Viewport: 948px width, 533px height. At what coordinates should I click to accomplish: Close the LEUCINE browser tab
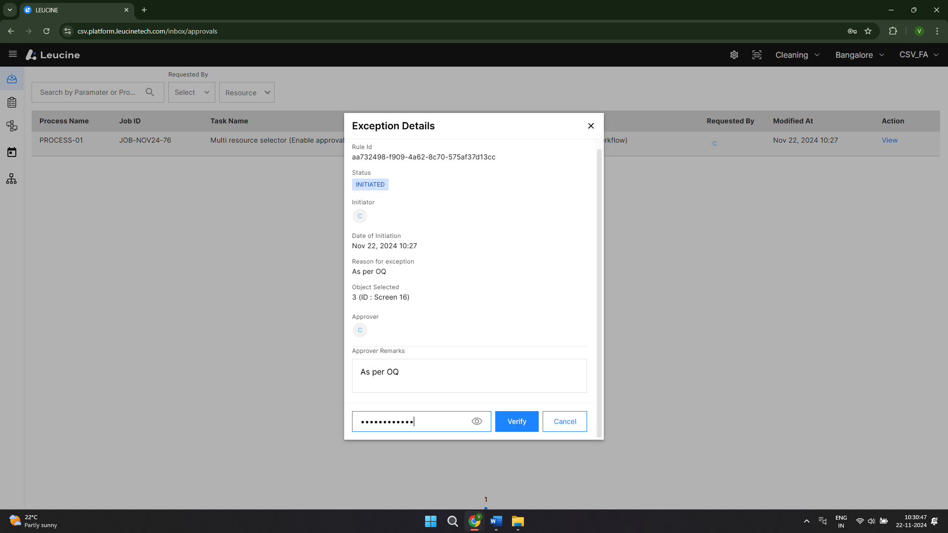click(x=126, y=10)
